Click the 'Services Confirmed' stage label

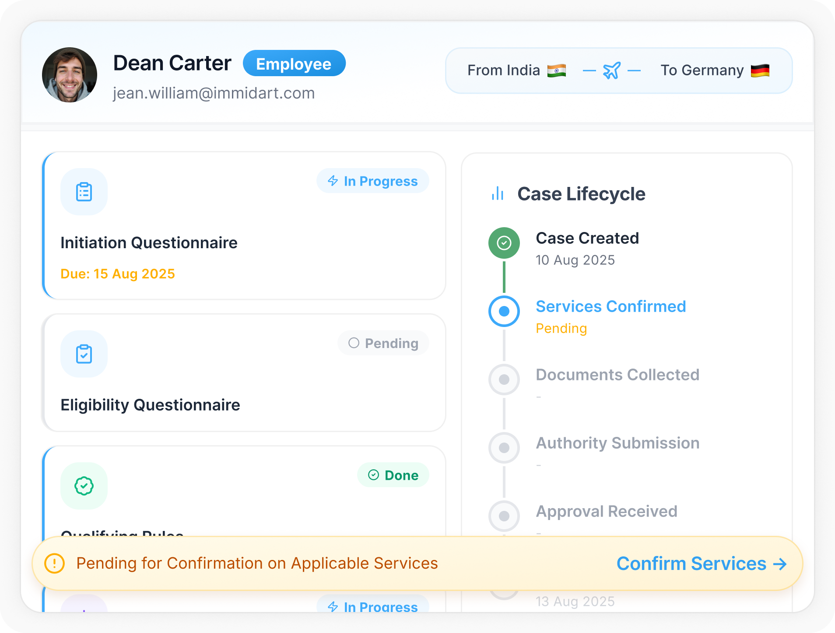click(x=611, y=307)
